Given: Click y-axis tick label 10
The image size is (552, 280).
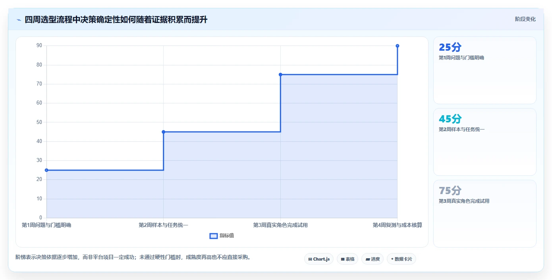Looking at the screenshot, I should pyautogui.click(x=39, y=199).
